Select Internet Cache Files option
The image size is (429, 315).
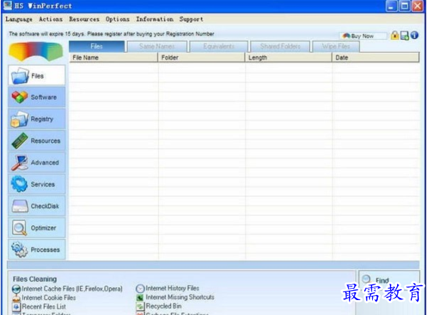point(67,289)
